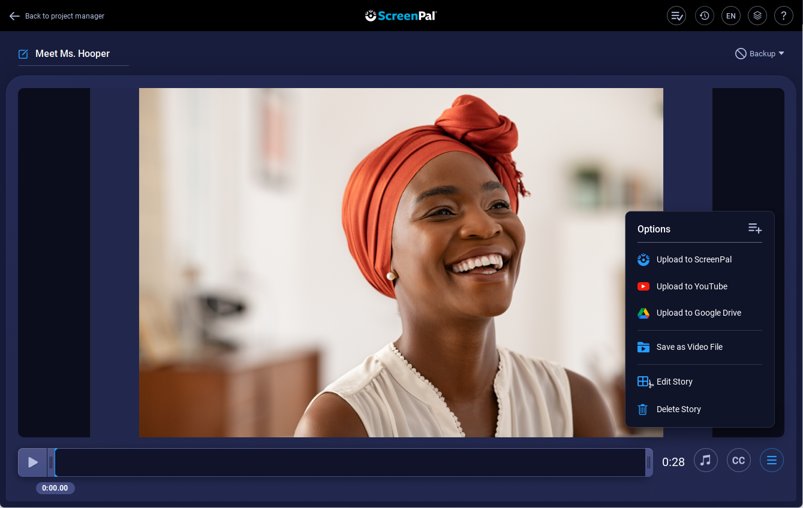Open the layers stack icon
803x508 pixels.
[x=757, y=16]
